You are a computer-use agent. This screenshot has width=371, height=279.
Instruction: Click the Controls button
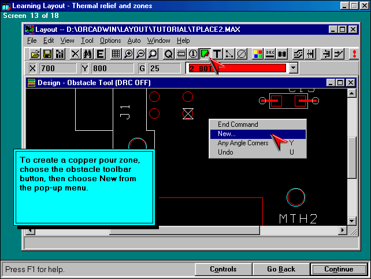pyautogui.click(x=222, y=269)
